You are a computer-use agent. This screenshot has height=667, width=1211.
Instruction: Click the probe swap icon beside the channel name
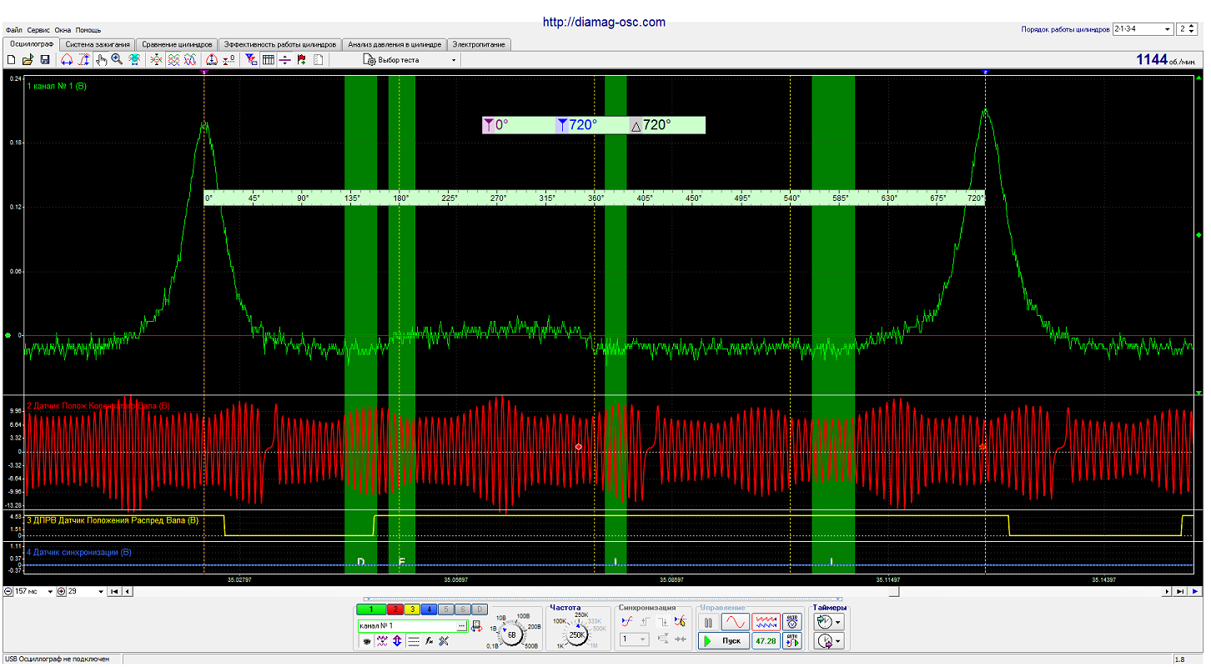[477, 626]
